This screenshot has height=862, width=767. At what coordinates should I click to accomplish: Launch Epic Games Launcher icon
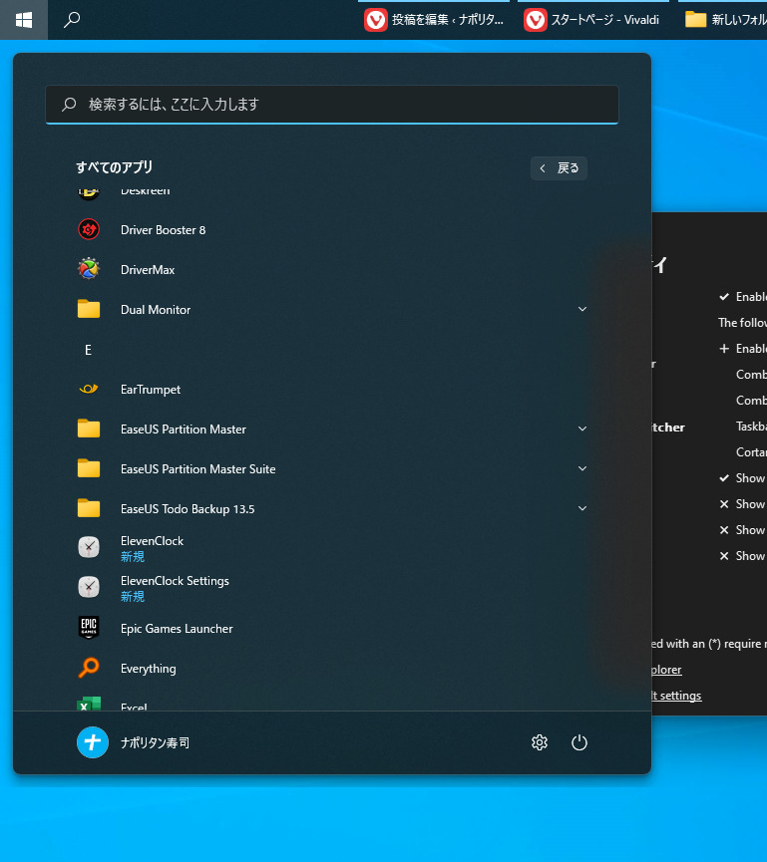pos(89,628)
